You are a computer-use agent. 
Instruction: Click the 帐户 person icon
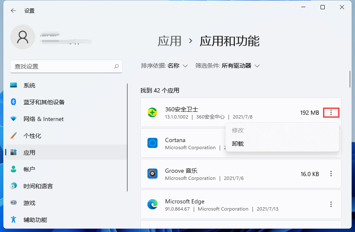click(x=13, y=169)
